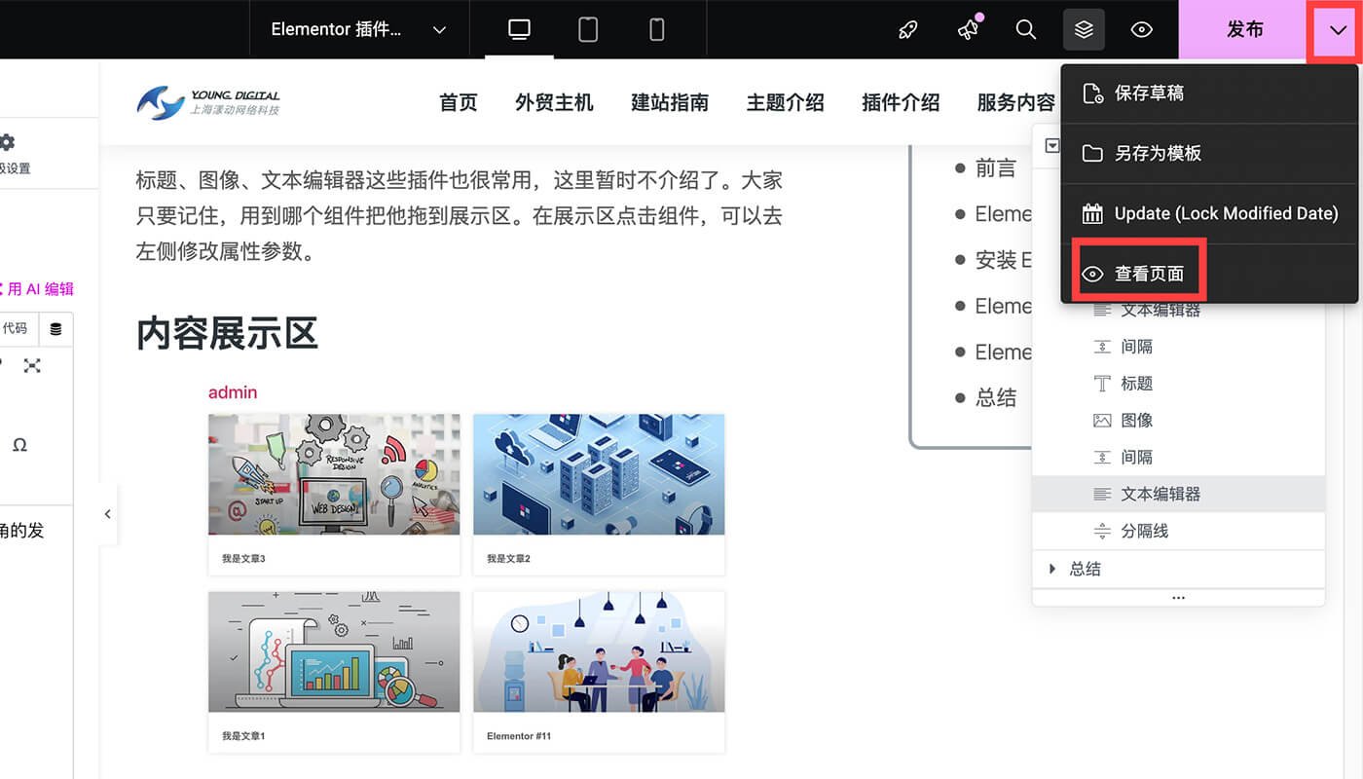
Task: Toggle the structure navigator panel icon
Action: pos(1084,29)
